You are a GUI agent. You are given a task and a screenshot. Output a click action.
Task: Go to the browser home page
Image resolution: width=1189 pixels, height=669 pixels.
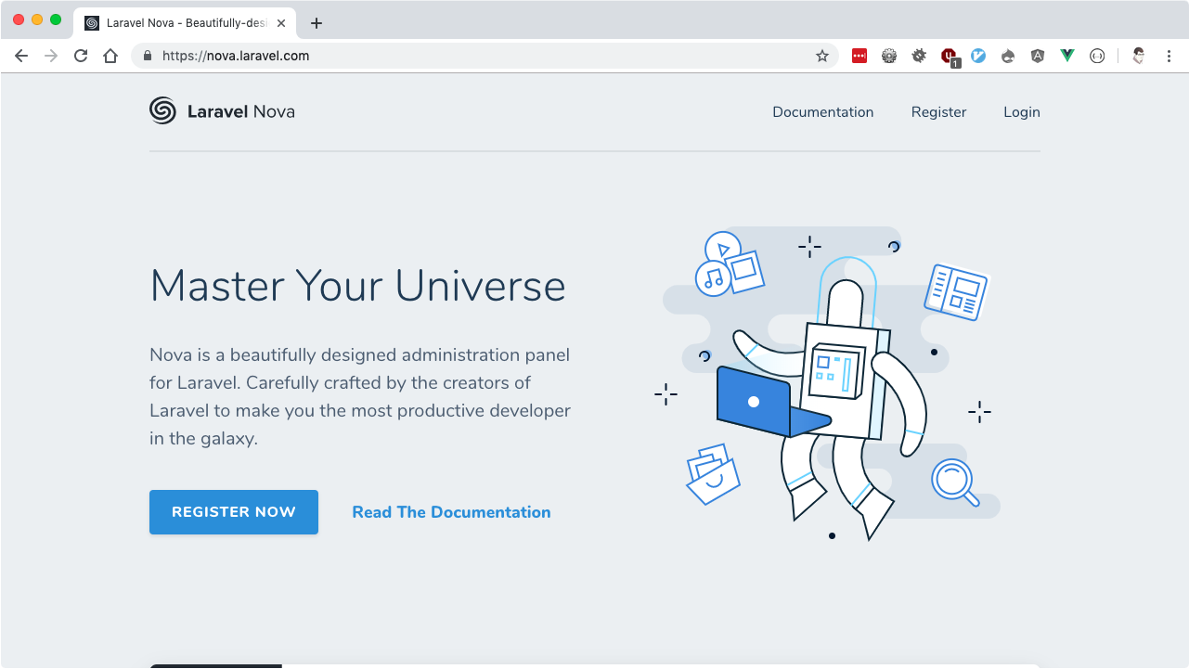pos(110,56)
